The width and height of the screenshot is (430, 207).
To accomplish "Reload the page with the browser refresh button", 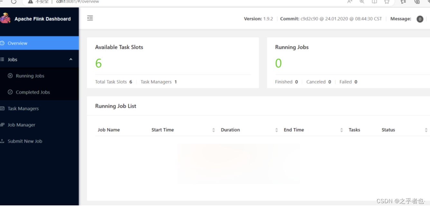I will [x=14, y=2].
